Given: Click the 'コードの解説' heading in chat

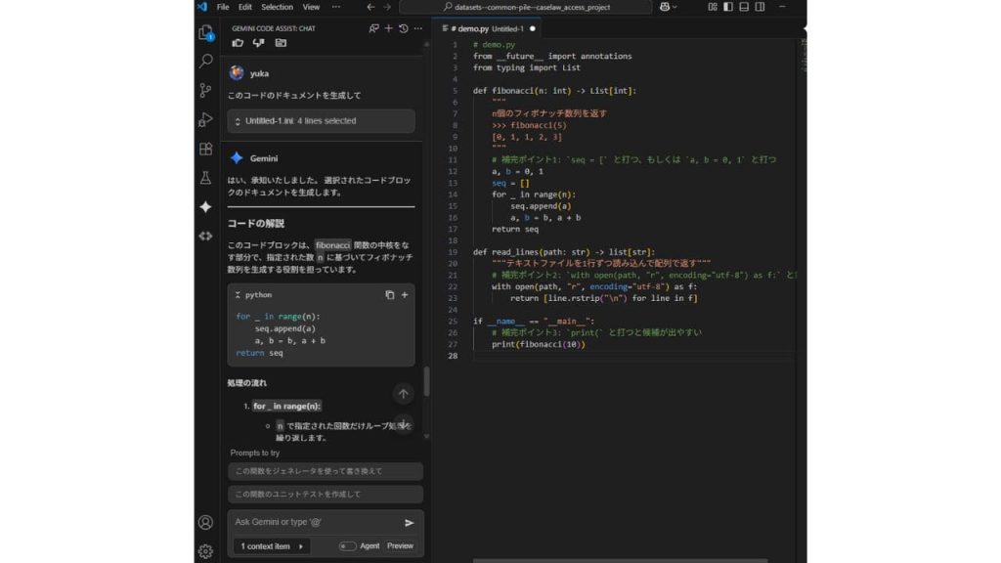Looking at the screenshot, I should coord(256,224).
